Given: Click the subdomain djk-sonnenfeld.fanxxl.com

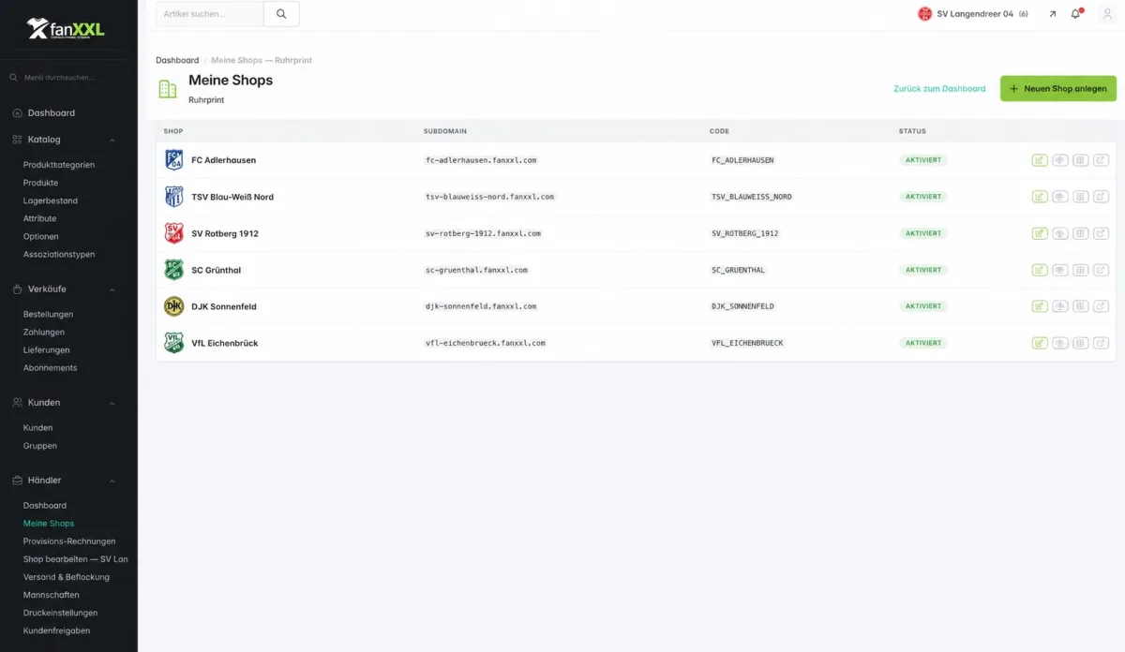Looking at the screenshot, I should pos(481,306).
